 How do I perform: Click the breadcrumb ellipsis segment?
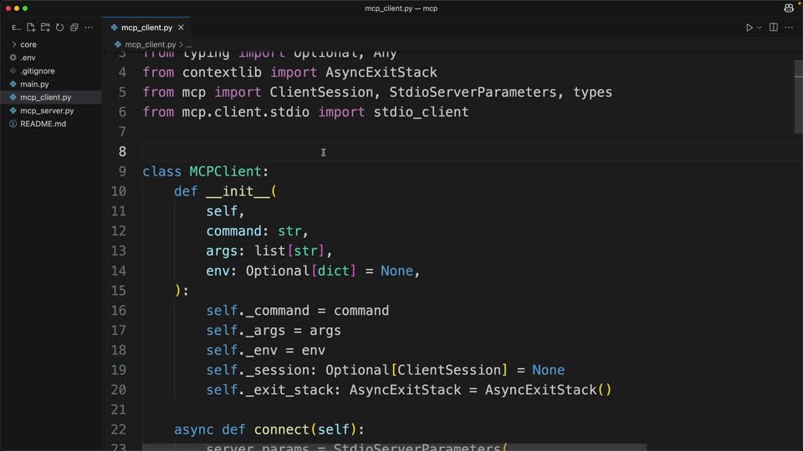189,45
